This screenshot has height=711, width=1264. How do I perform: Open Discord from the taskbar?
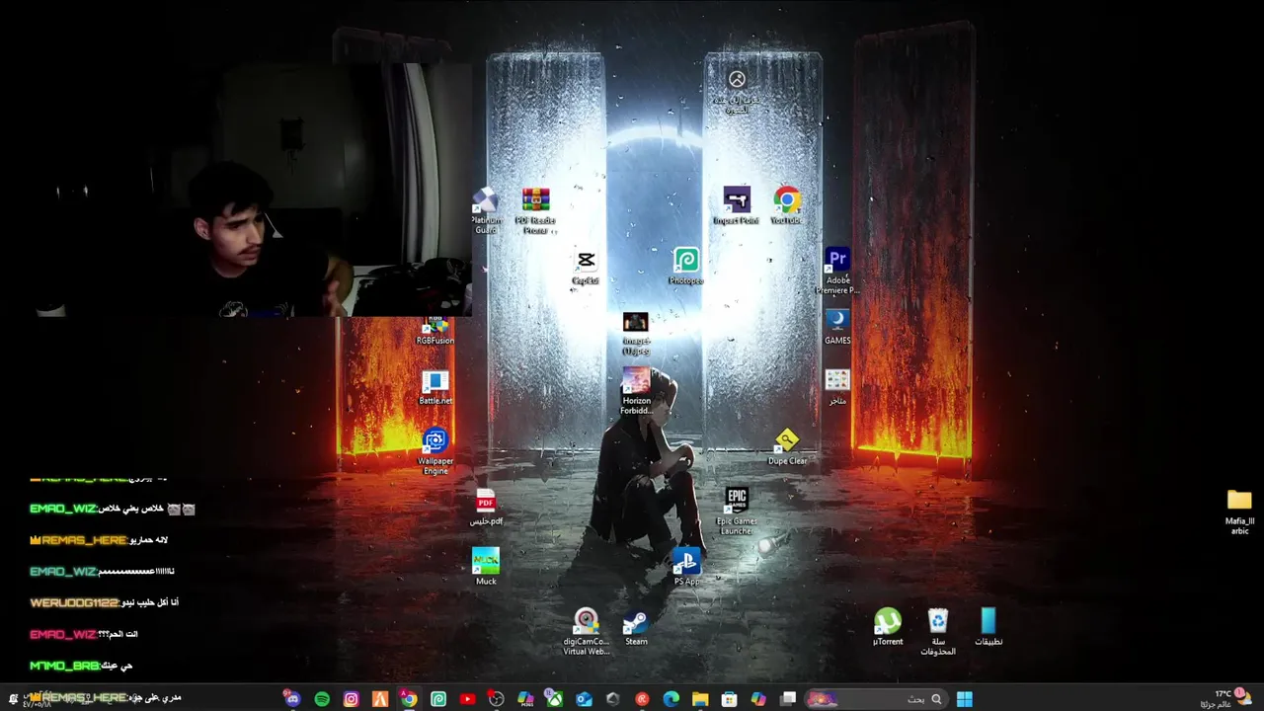coord(292,698)
